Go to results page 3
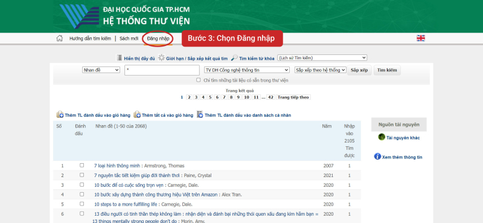Image resolution: width=483 pixels, height=223 pixels. (196, 97)
